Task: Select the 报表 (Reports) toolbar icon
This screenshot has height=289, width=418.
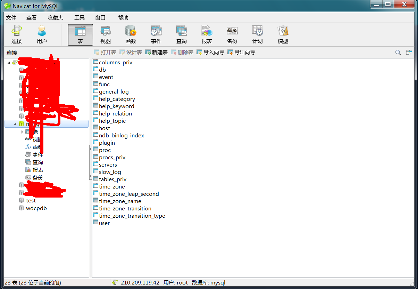Action: (207, 34)
